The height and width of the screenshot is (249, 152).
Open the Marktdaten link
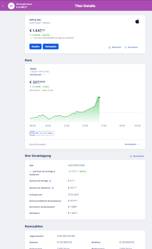point(137,156)
